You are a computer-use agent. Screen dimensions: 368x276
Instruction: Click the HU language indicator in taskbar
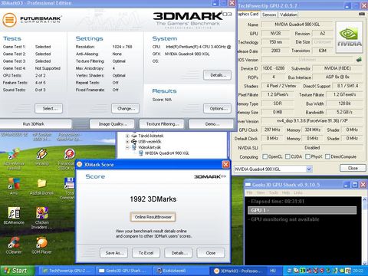click(273, 271)
